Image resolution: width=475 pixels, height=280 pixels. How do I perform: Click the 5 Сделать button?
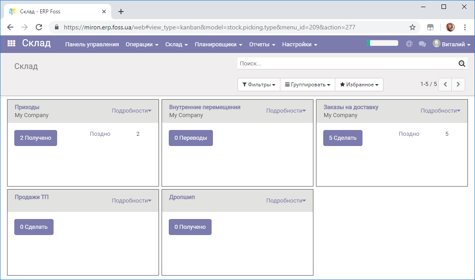pos(342,138)
